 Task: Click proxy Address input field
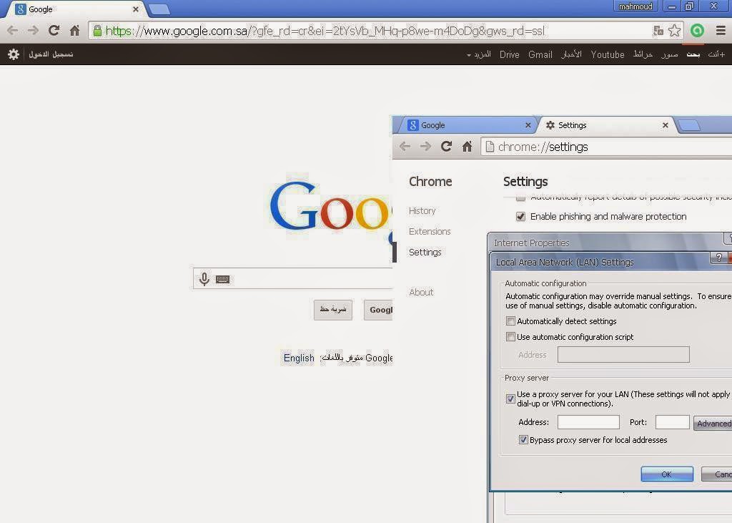coord(588,422)
